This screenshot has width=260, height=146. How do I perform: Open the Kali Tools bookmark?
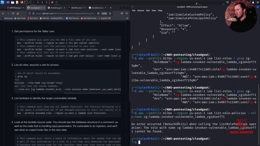20,18
